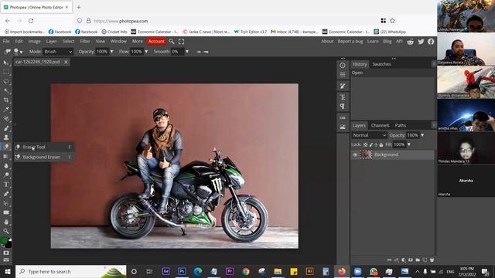Open the Flow slider arrow
This screenshot has height=278, width=495.
pos(146,52)
